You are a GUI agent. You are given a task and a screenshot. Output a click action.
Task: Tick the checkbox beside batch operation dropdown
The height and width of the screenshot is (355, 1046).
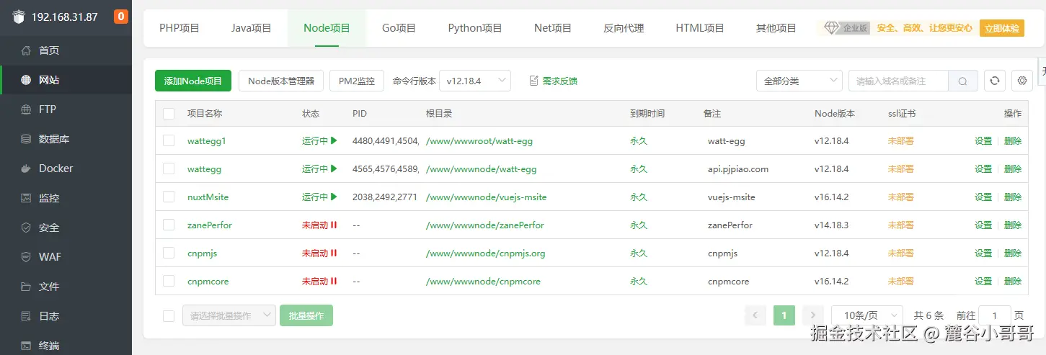click(x=169, y=315)
